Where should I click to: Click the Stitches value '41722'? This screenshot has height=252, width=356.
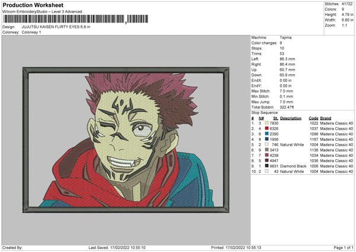pyautogui.click(x=347, y=4)
